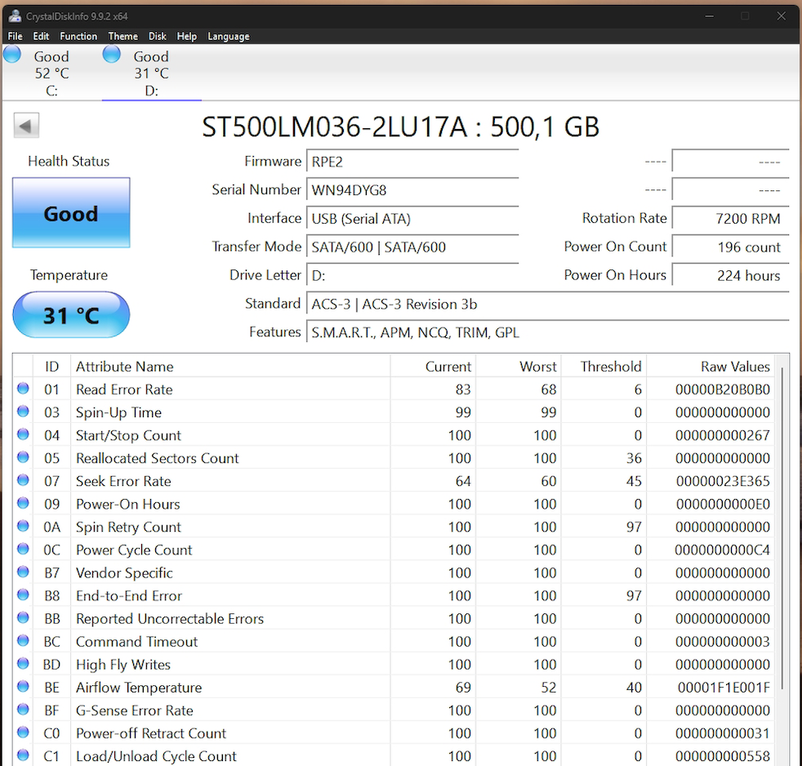802x766 pixels.
Task: Click raw value 00000023E365
Action: pos(723,481)
